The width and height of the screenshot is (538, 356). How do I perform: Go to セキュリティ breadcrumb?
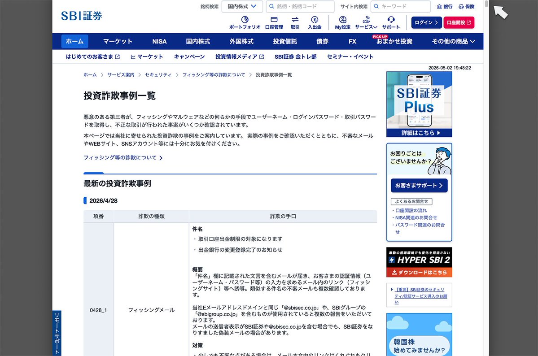158,75
